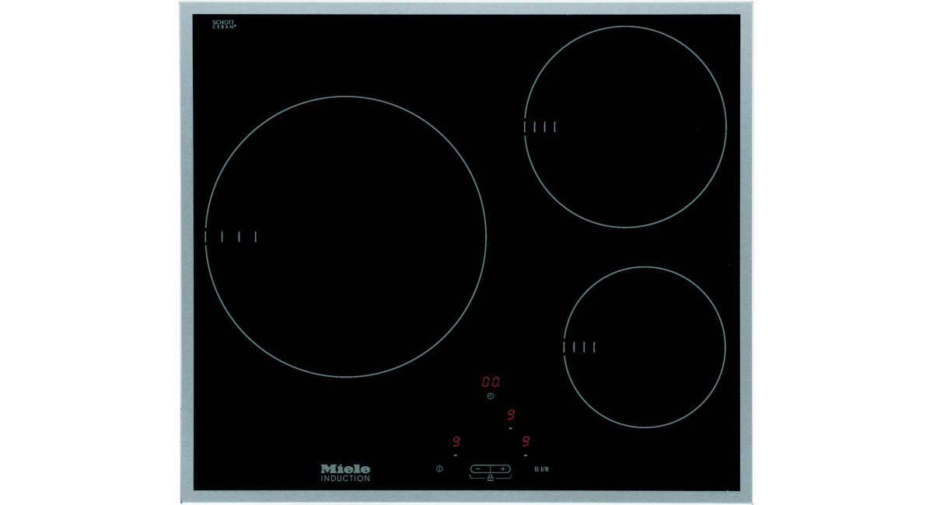Toggle the selection dot below the left zone's 9
The image size is (933, 505).
[455, 455]
